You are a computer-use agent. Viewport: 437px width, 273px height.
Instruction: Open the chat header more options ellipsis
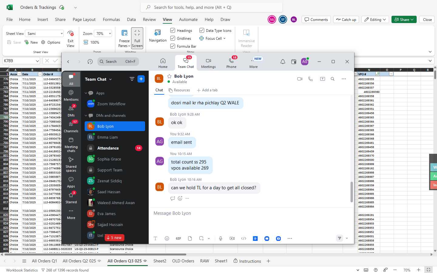point(344,79)
